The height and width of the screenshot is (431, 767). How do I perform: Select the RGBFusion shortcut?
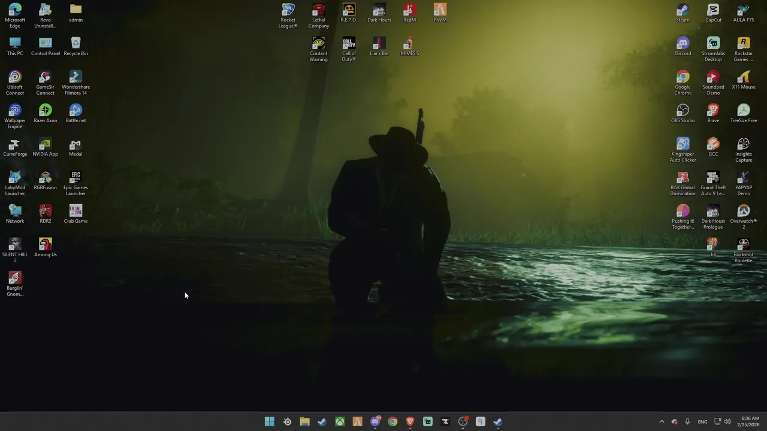(46, 180)
